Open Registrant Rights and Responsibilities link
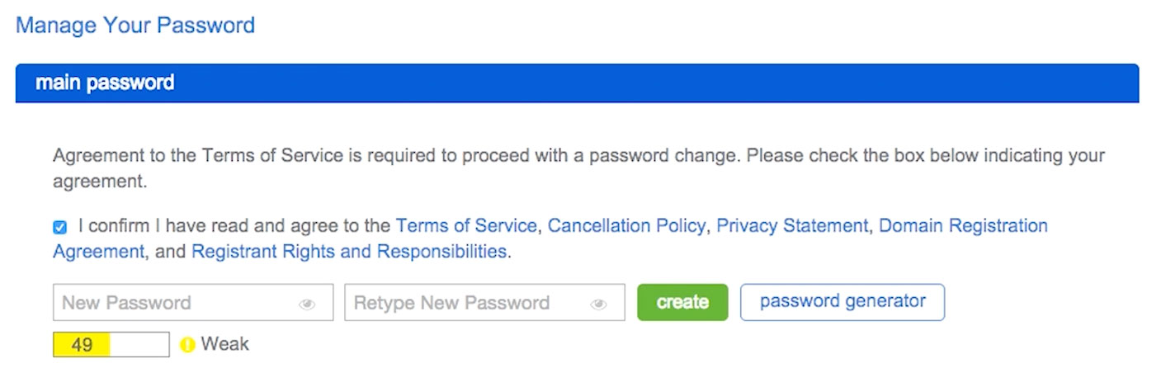The width and height of the screenshot is (1161, 392). click(349, 251)
